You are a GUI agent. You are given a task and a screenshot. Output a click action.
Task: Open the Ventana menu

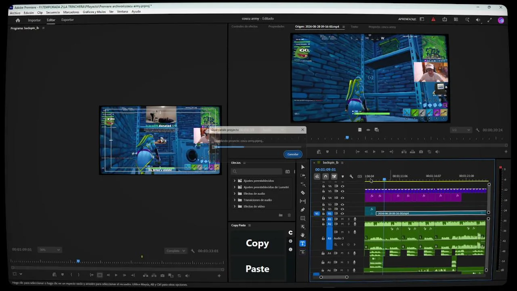click(122, 12)
